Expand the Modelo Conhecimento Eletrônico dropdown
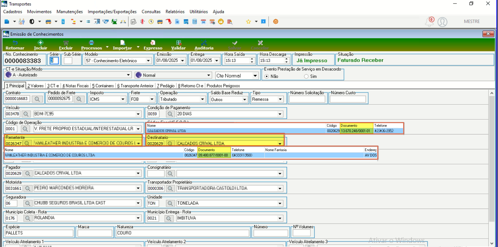Image resolution: width=498 pixels, height=247 pixels. (148, 61)
